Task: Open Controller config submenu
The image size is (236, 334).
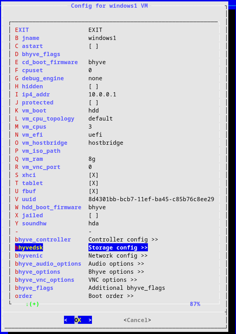Action: click(x=123, y=240)
